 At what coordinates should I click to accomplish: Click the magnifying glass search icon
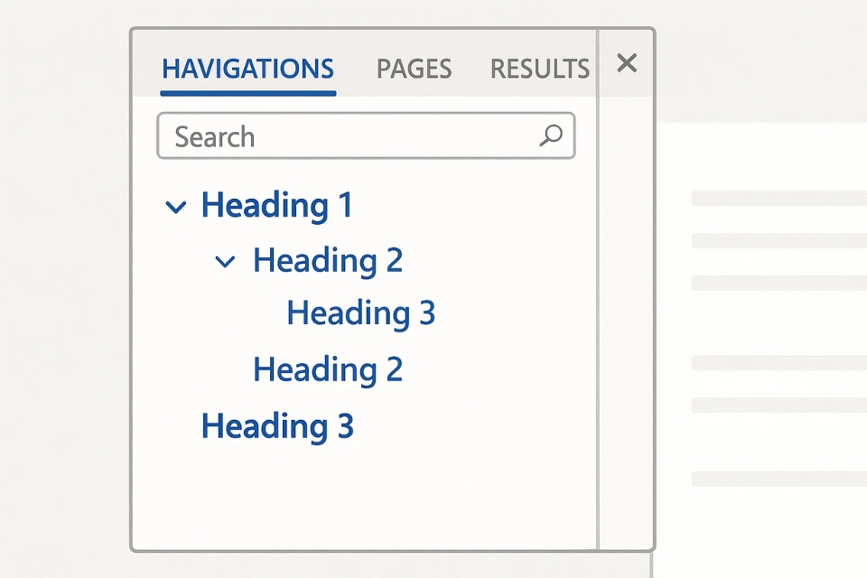point(550,136)
